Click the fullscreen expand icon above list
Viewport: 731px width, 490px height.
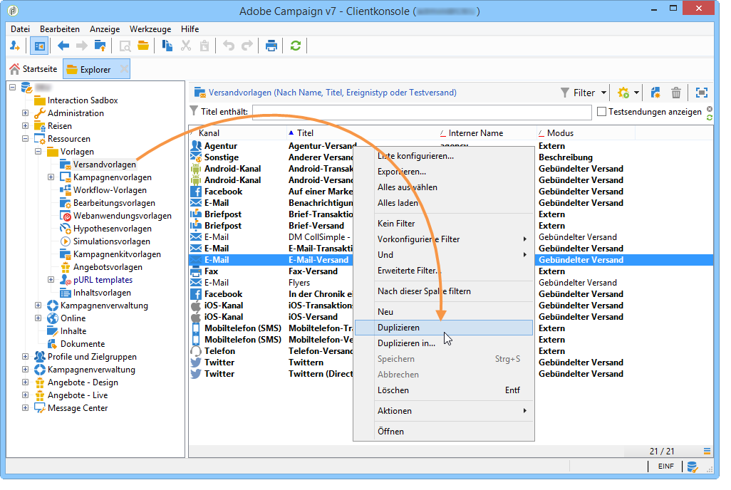point(702,93)
